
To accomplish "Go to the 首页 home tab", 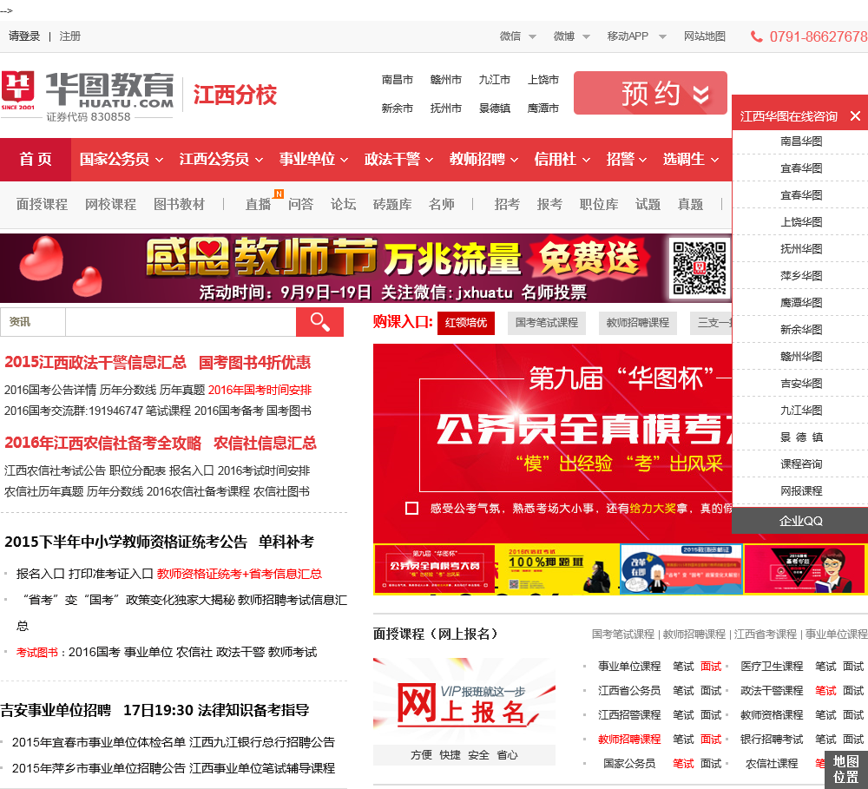I will (x=36, y=160).
